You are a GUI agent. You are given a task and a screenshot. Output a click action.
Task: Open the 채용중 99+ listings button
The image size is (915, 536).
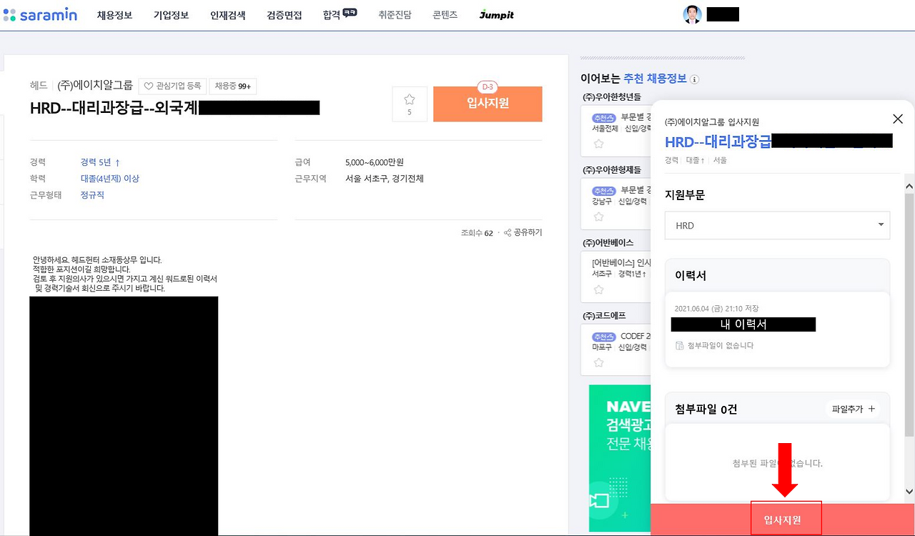(x=233, y=86)
